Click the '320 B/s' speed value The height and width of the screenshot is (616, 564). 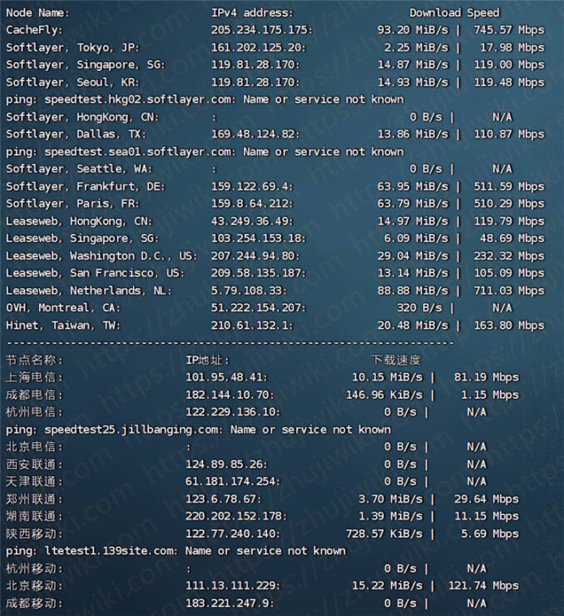419,308
